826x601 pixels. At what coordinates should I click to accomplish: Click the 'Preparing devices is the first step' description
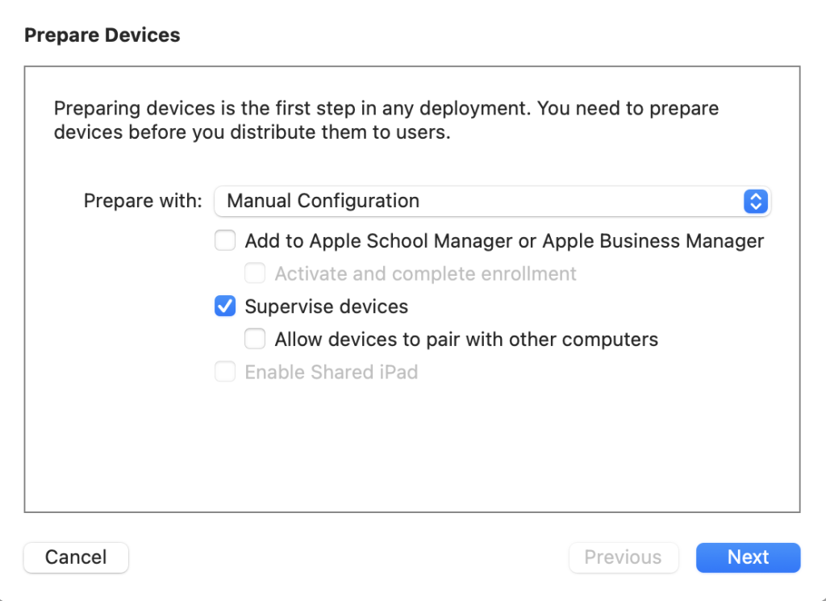[386, 120]
